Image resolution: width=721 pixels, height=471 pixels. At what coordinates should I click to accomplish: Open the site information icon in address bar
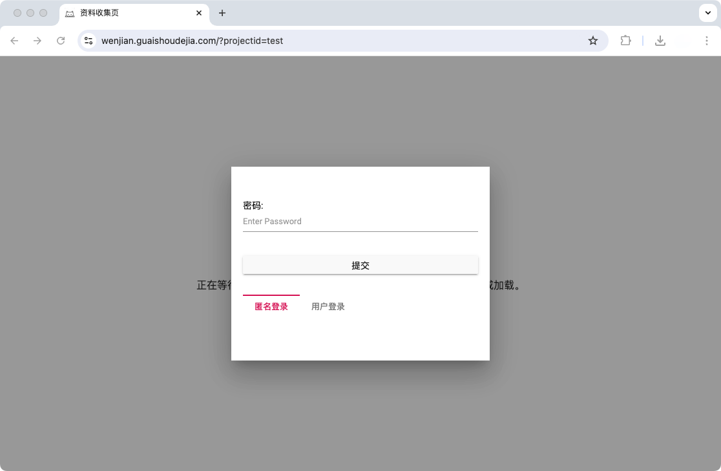tap(89, 41)
